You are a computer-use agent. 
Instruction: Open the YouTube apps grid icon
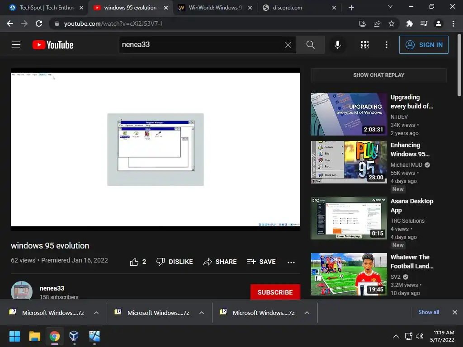pos(365,45)
